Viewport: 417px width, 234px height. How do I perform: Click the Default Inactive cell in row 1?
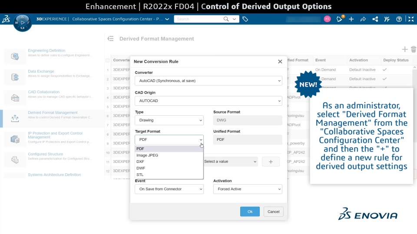coord(362,70)
